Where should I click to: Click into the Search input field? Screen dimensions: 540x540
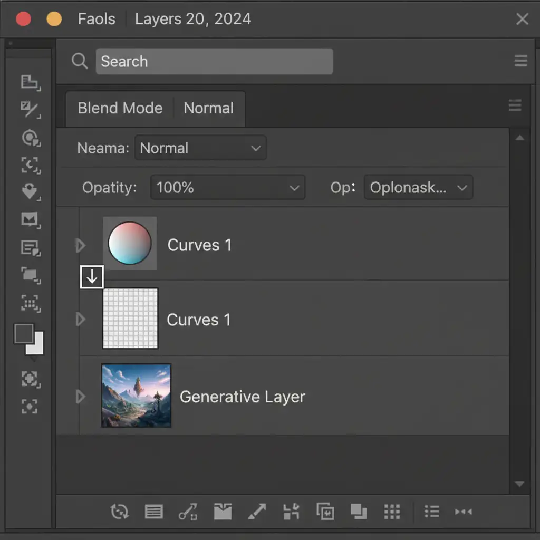[x=214, y=62]
